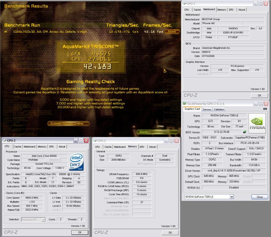
Task: Click the Rated FSB value 2022.9 MHz
Action: (x=32, y=210)
